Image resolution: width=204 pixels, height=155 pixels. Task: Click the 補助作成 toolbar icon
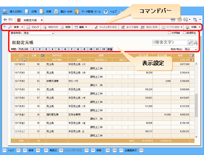pos(45,27)
